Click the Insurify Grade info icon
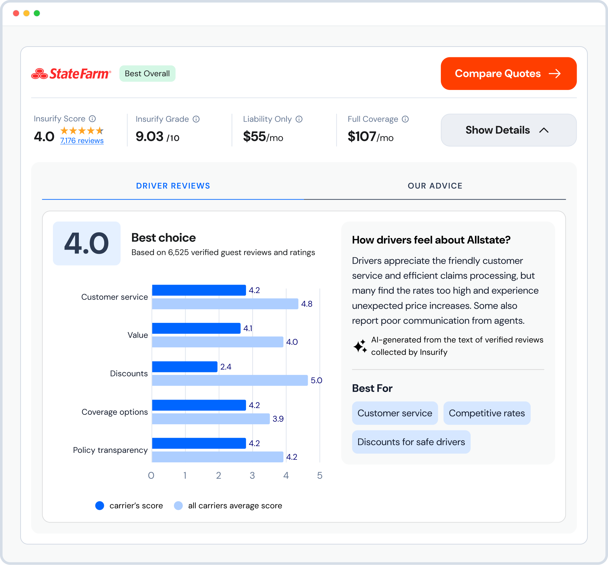608x565 pixels. click(196, 119)
